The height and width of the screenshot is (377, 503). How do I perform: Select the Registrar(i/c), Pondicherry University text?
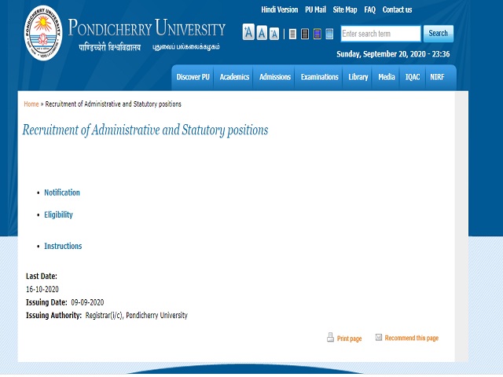click(136, 316)
